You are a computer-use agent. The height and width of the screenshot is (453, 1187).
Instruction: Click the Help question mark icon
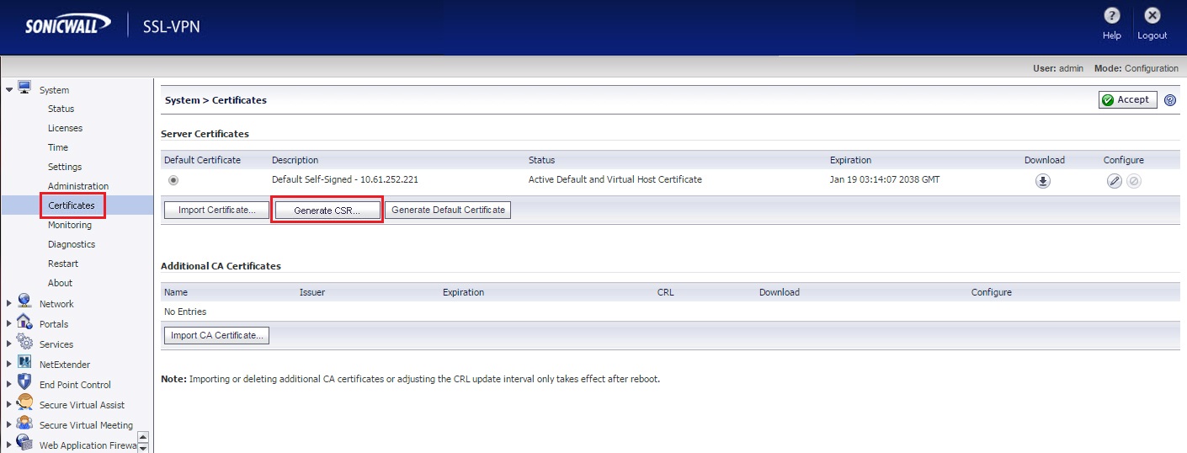click(x=1111, y=16)
